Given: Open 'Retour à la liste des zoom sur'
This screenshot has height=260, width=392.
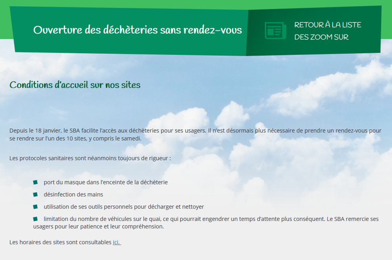Looking at the screenshot, I should coord(327,31).
